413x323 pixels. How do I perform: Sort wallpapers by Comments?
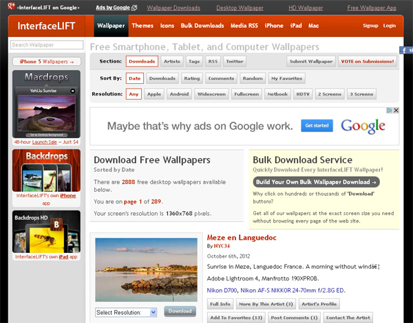pyautogui.click(x=221, y=78)
